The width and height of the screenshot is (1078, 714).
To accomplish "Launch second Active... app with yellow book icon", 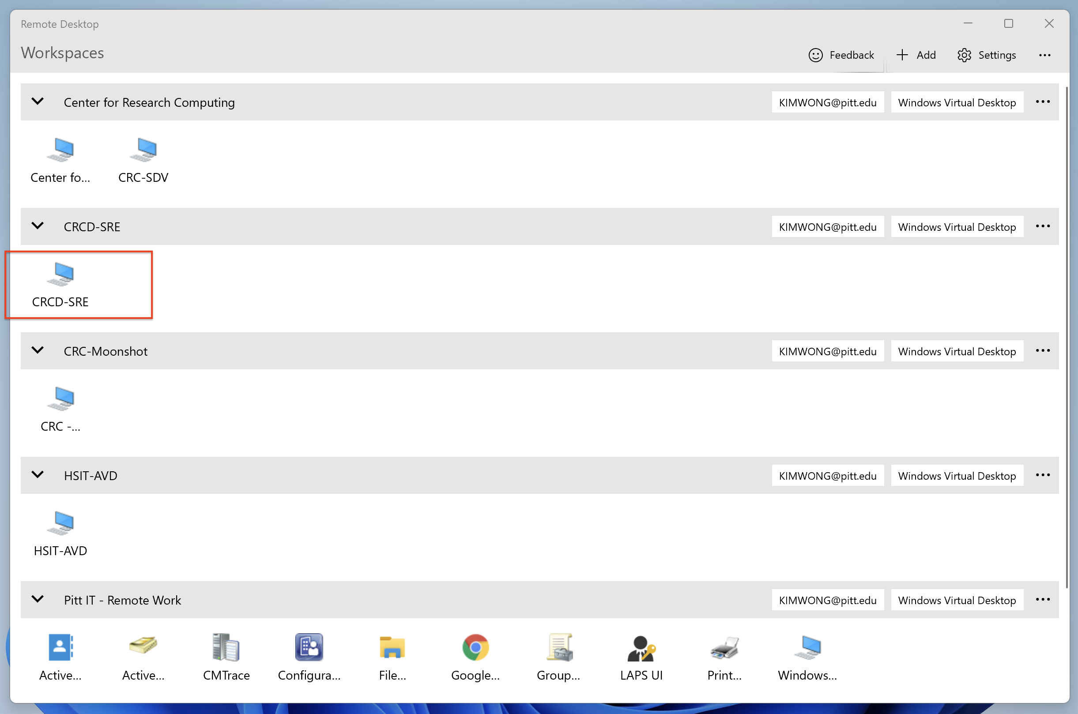I will pyautogui.click(x=143, y=658).
